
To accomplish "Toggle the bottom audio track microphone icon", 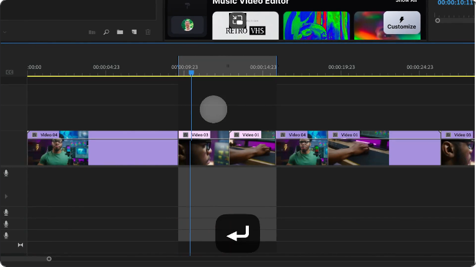I will pos(6,235).
